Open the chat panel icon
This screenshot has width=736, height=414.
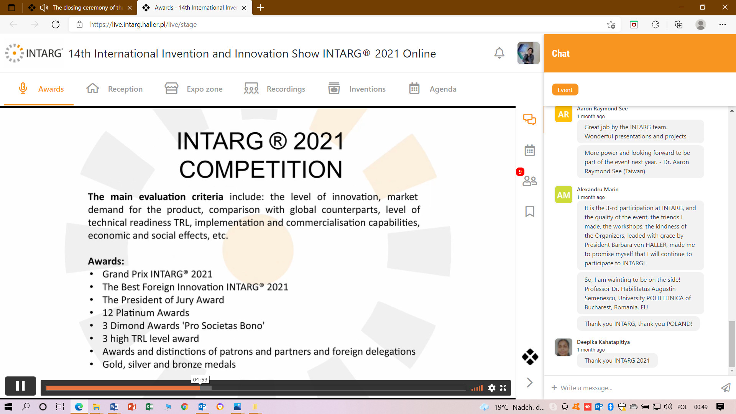click(530, 120)
